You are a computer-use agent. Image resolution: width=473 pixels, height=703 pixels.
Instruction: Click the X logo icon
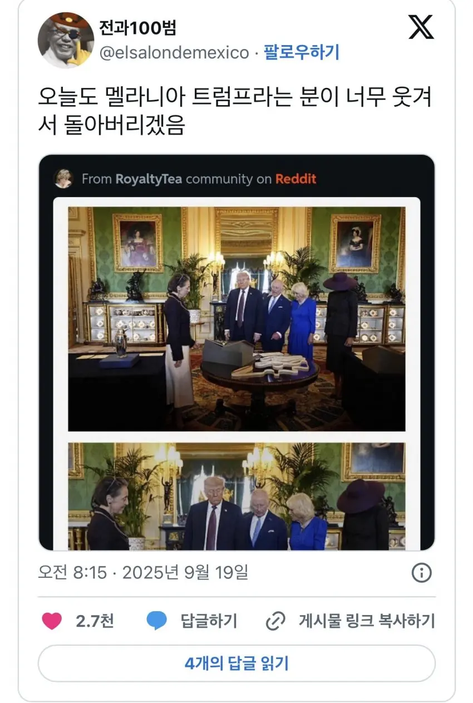click(x=421, y=27)
